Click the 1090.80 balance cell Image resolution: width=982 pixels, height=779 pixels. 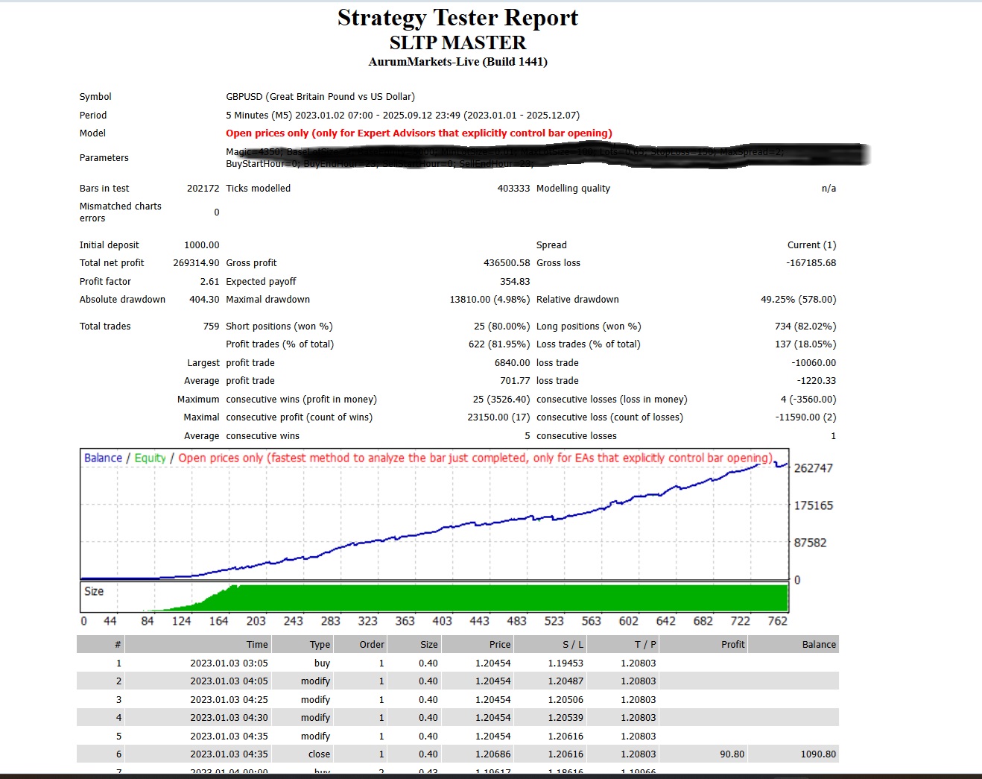click(818, 754)
